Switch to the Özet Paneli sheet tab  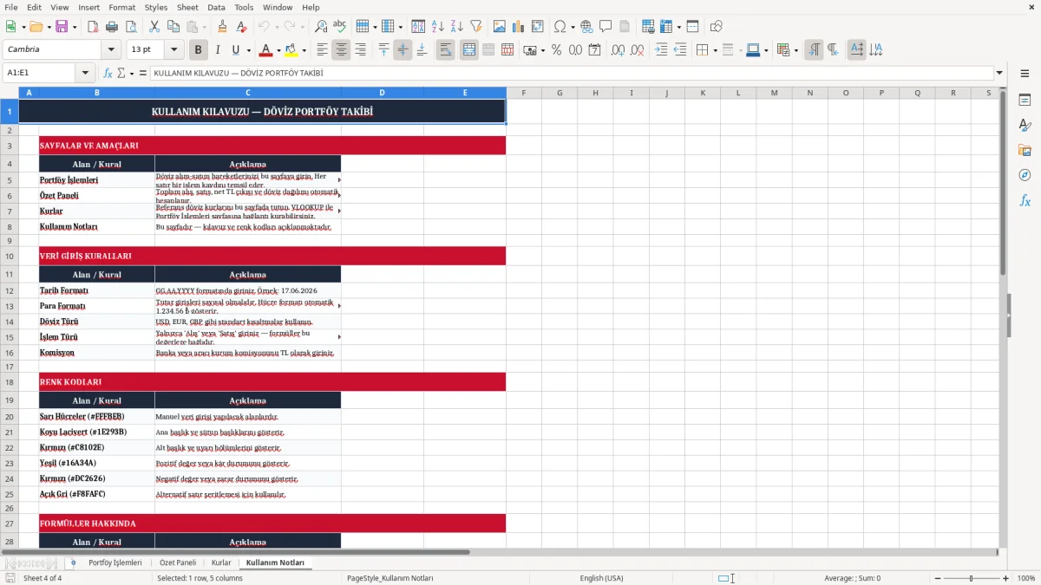click(178, 562)
